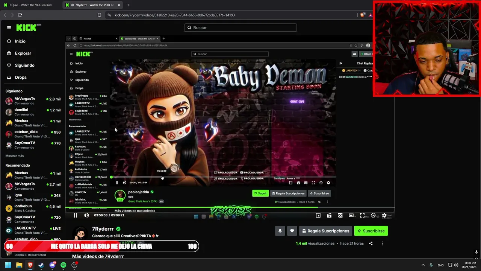Open lordkebun channel under Recomendado

pyautogui.click(x=33, y=208)
